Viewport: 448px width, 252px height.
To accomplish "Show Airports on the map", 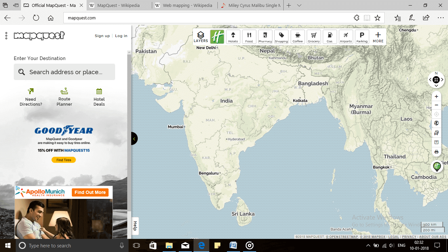I will pyautogui.click(x=346, y=37).
